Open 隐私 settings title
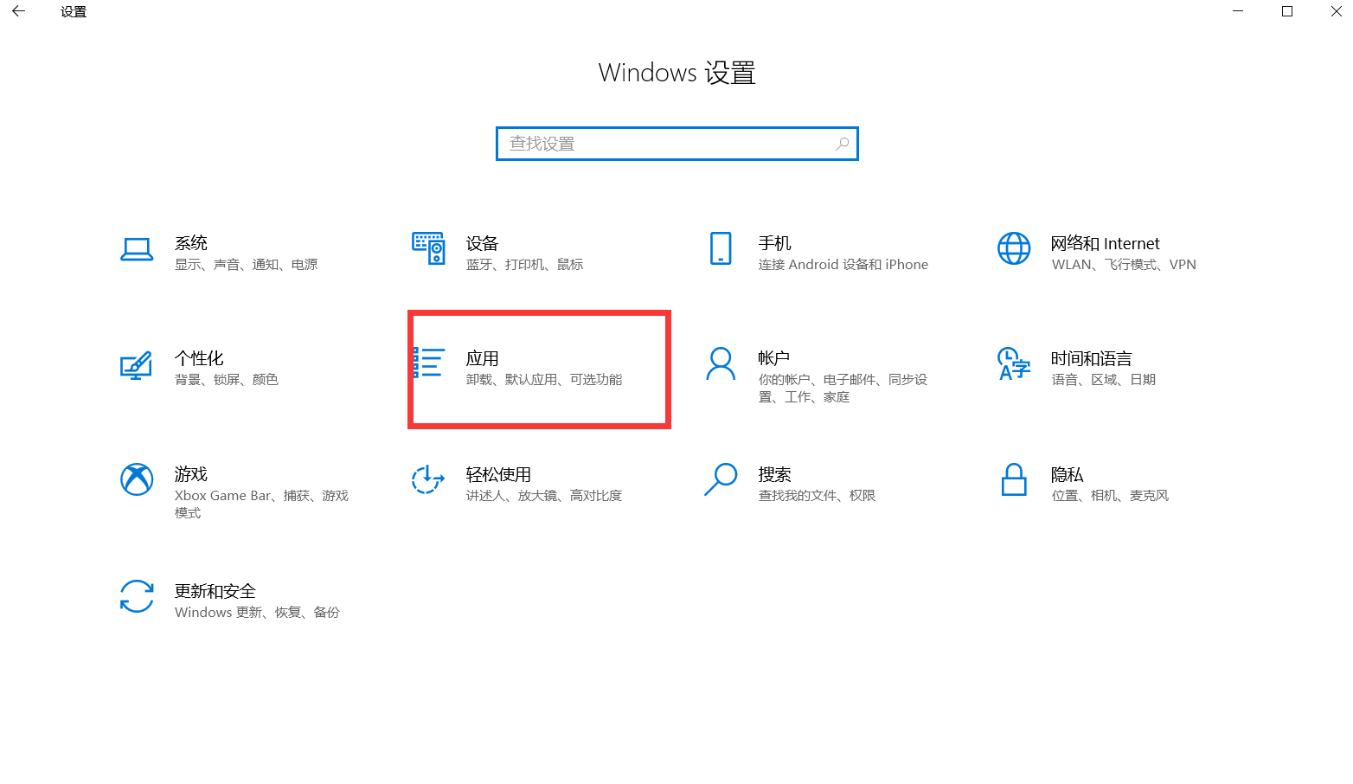1353x784 pixels. pos(1068,474)
